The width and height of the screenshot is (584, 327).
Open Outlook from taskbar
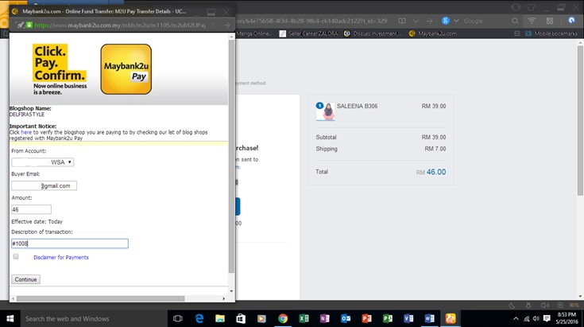tap(346, 318)
